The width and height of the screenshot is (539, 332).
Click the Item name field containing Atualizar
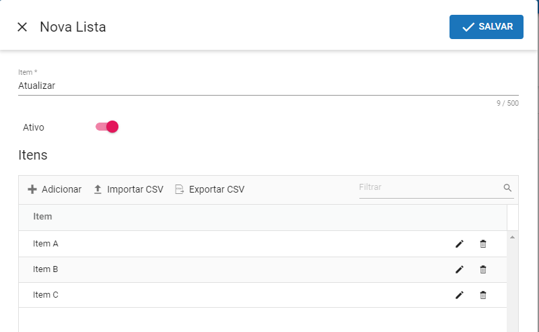(x=268, y=86)
